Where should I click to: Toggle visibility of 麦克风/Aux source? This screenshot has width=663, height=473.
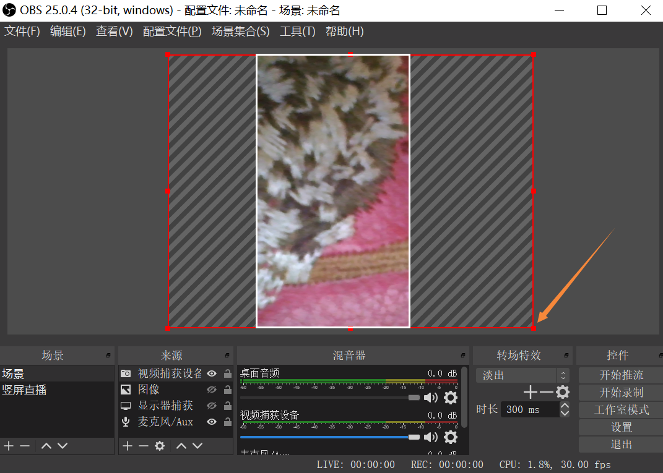212,422
